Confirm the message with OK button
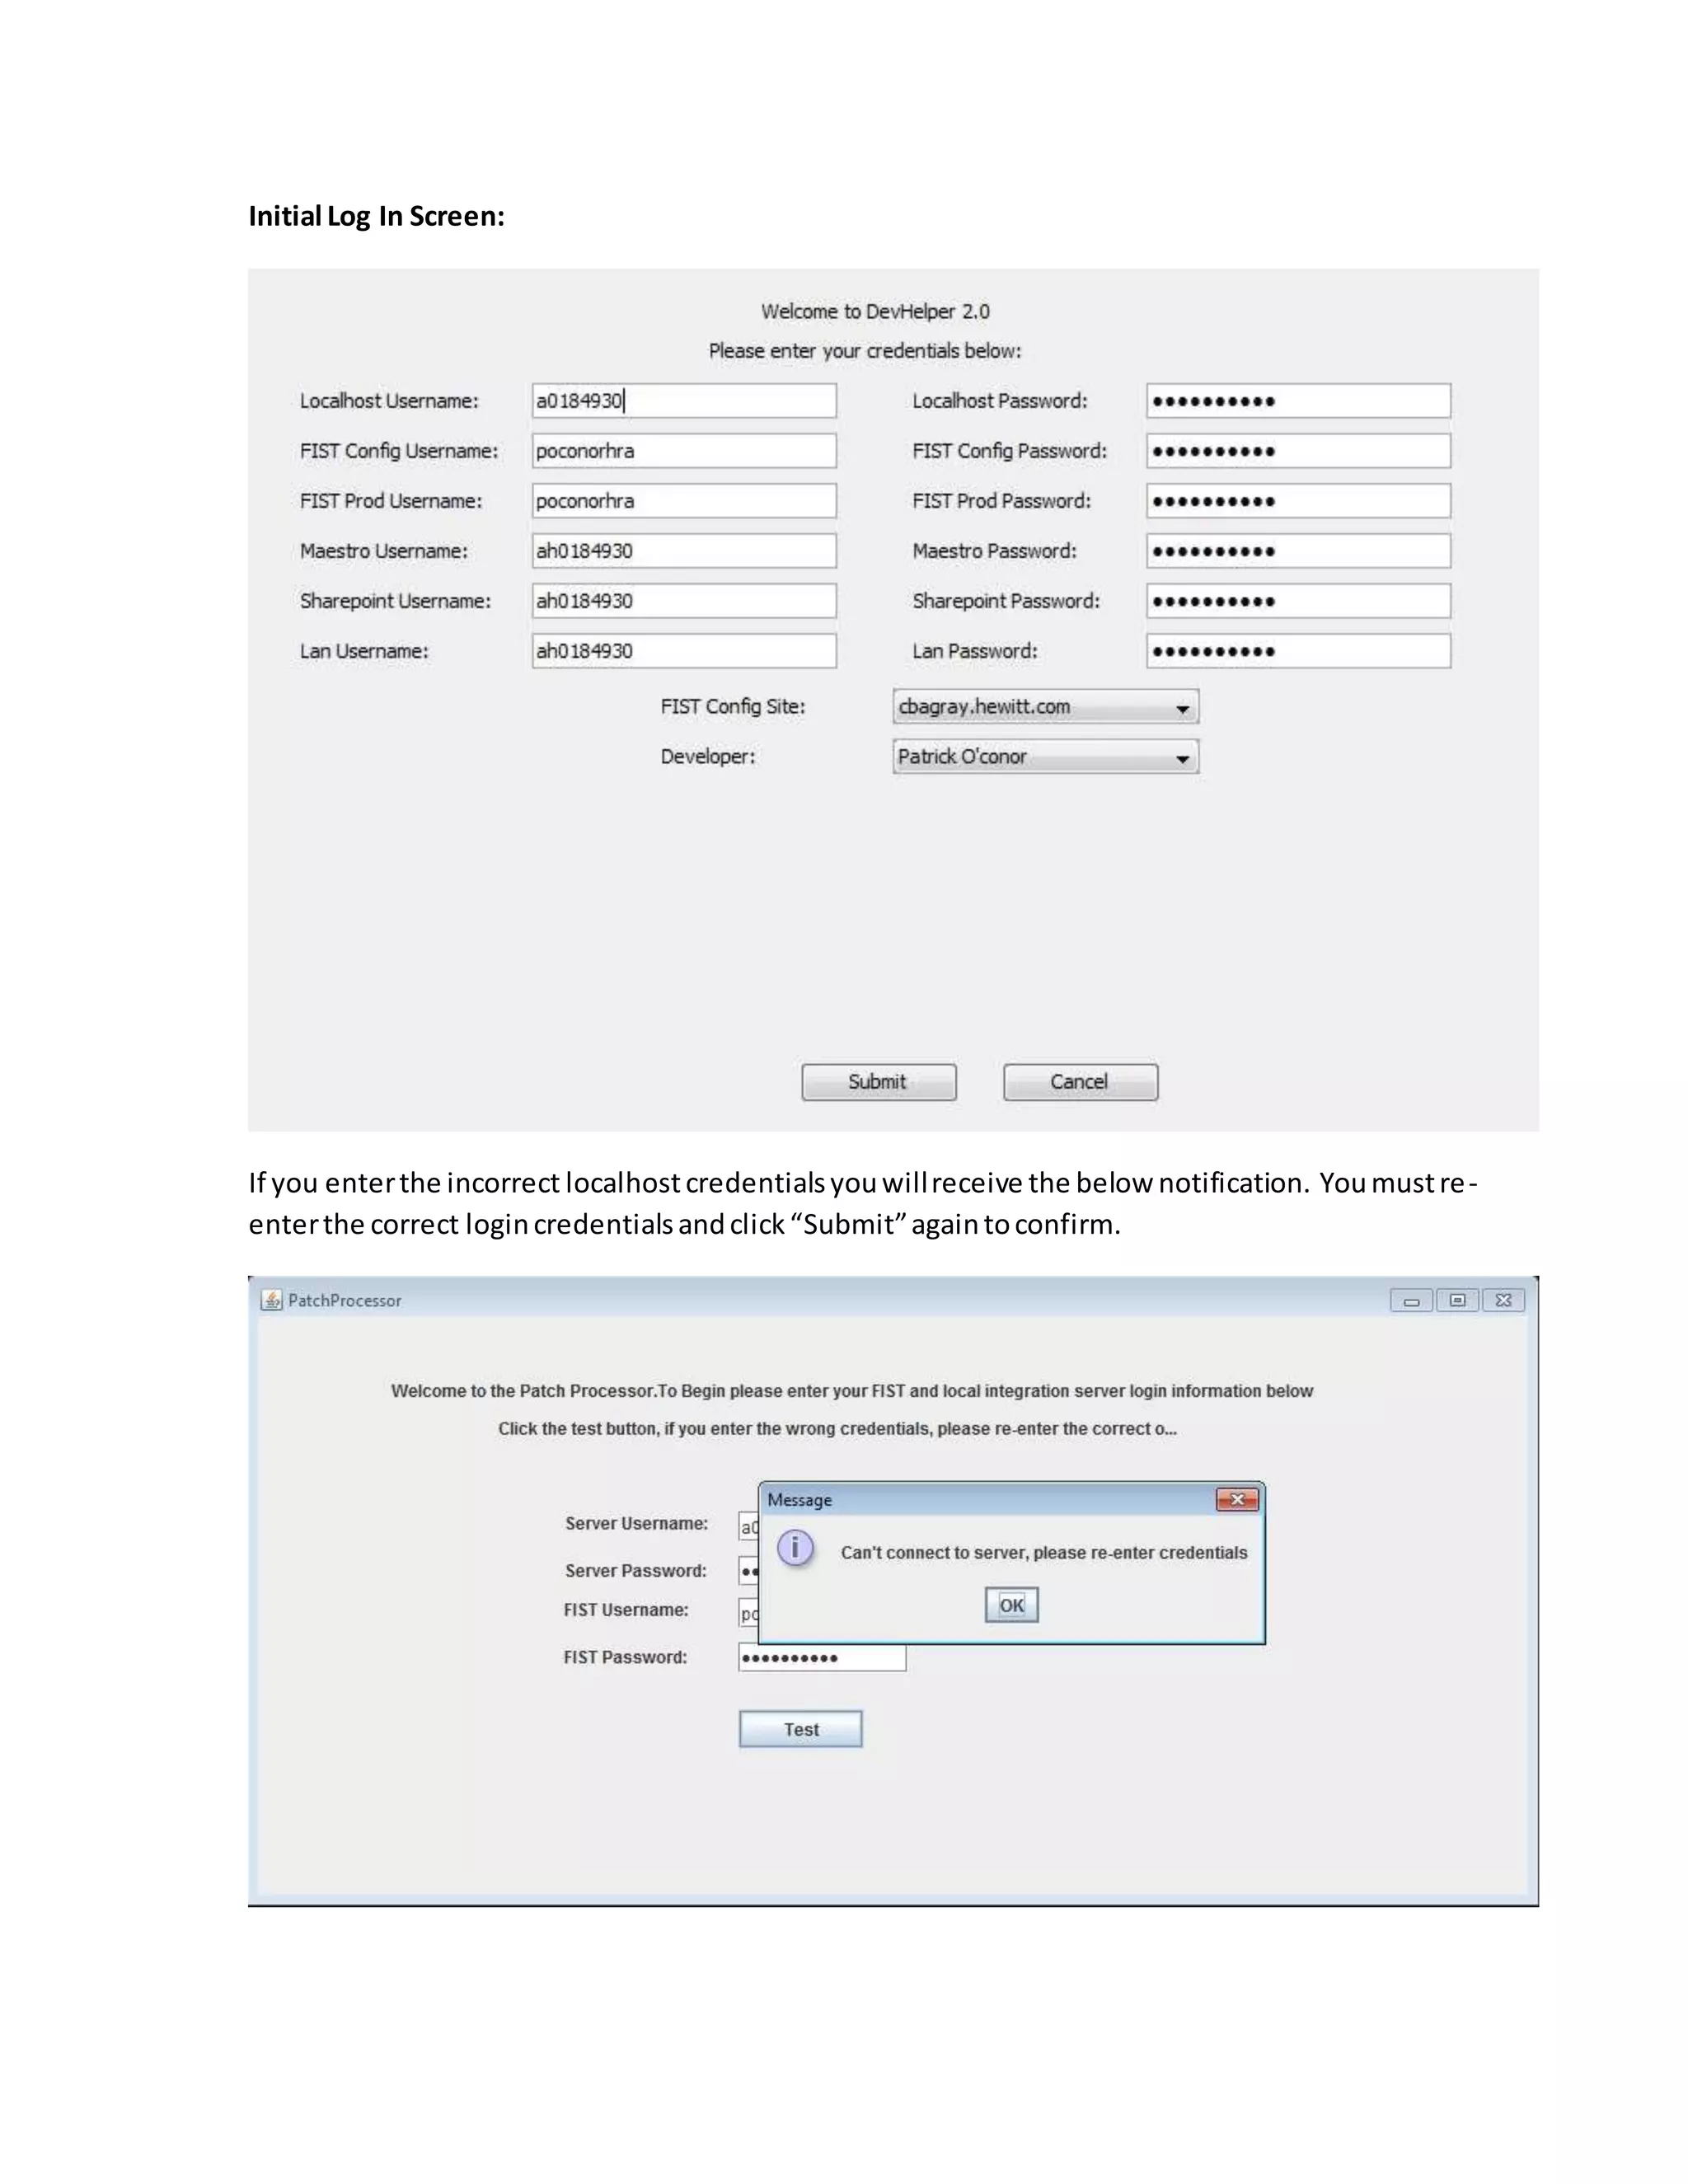1688x2184 pixels. (x=1011, y=1605)
